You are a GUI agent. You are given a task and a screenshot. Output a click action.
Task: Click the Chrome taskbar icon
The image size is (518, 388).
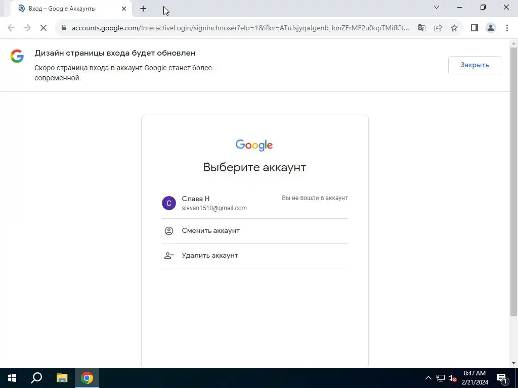point(87,378)
